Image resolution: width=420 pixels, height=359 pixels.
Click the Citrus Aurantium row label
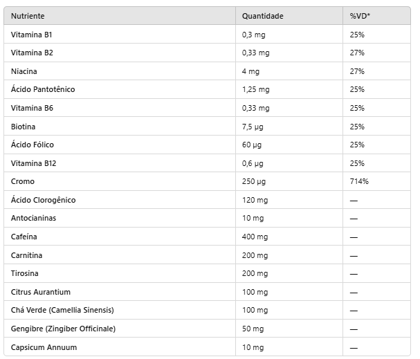[41, 292]
